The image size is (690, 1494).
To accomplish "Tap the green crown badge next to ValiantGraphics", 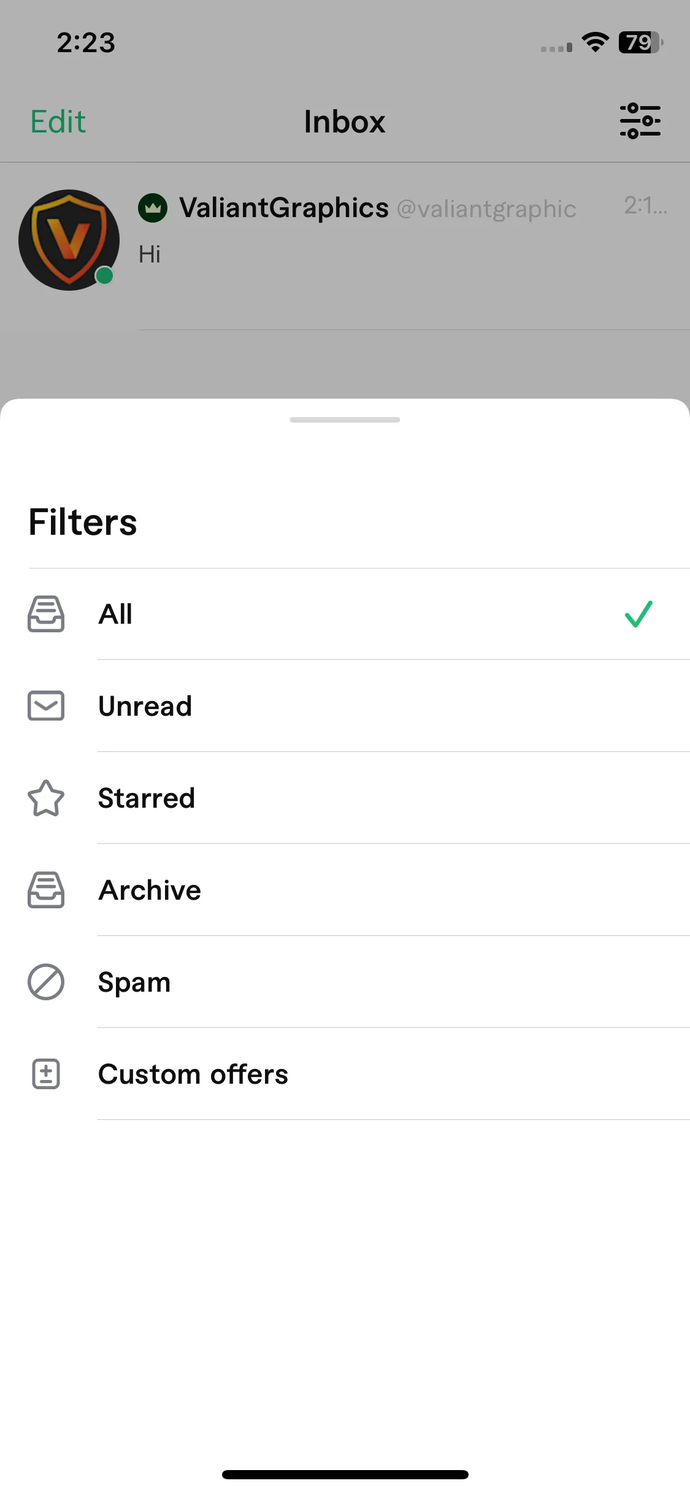I will tap(153, 208).
